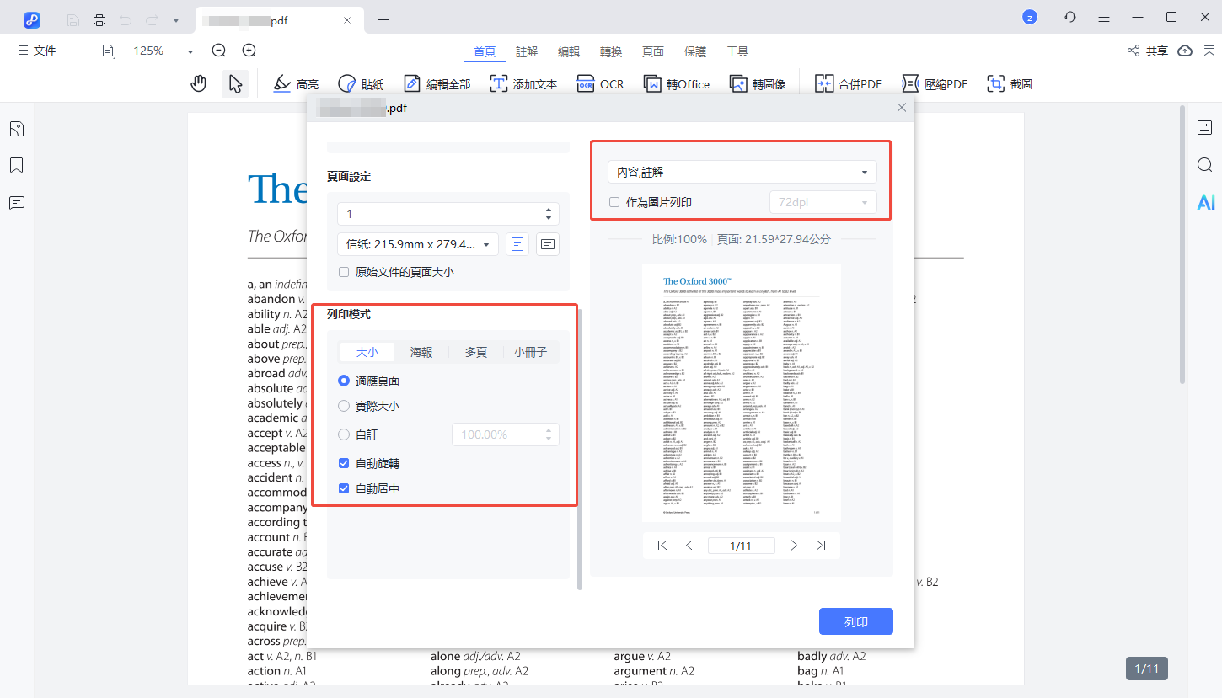Enable 作為圖片列印 option

pos(614,201)
